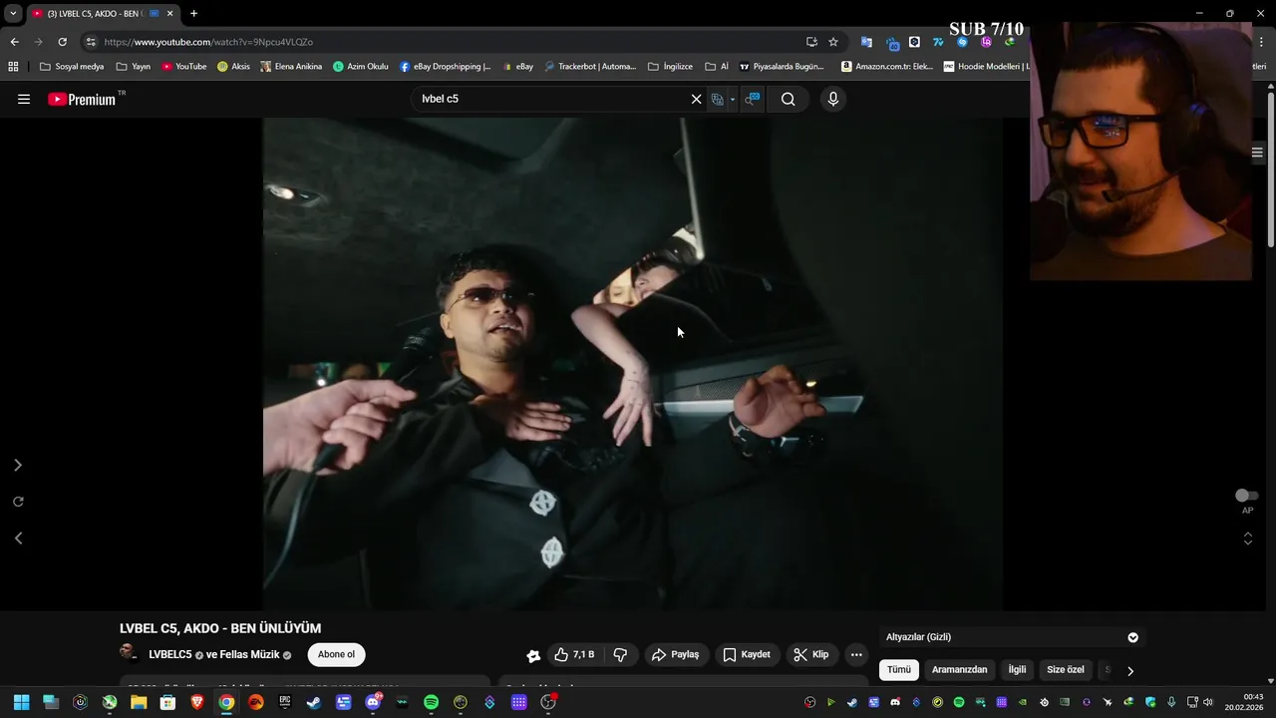Open the Aİ bookmark folder

717,67
